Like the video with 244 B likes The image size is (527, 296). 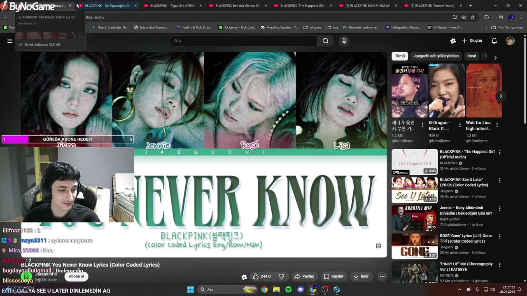coord(262,276)
